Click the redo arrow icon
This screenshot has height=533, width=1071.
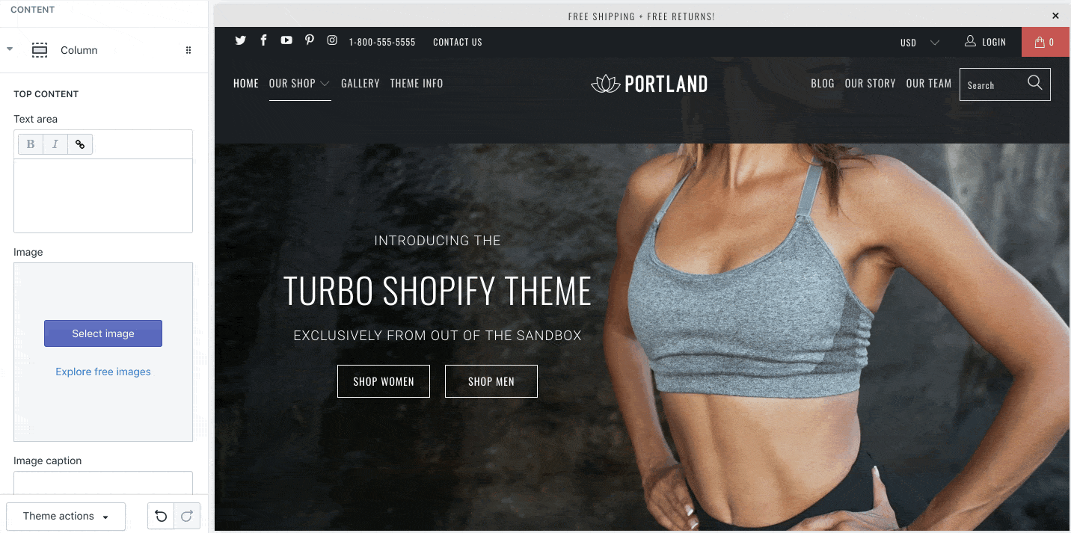pos(187,516)
